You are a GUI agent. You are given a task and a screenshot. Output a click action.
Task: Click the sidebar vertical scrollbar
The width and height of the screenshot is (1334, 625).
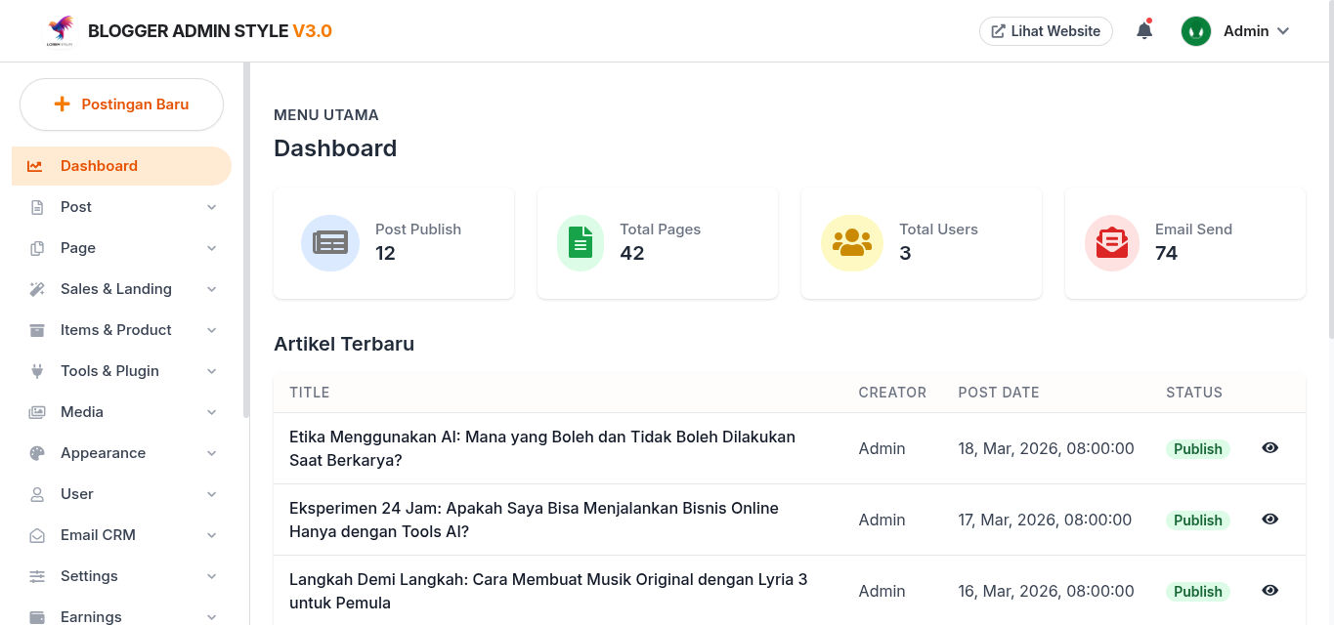click(246, 240)
